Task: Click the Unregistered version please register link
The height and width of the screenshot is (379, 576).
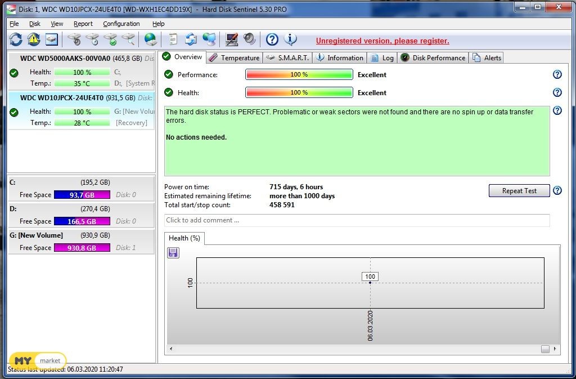Action: [x=382, y=41]
